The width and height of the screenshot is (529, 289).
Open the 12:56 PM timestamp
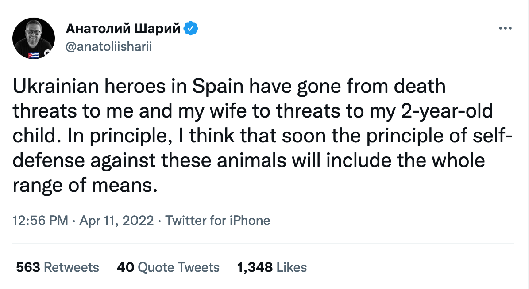pos(40,220)
